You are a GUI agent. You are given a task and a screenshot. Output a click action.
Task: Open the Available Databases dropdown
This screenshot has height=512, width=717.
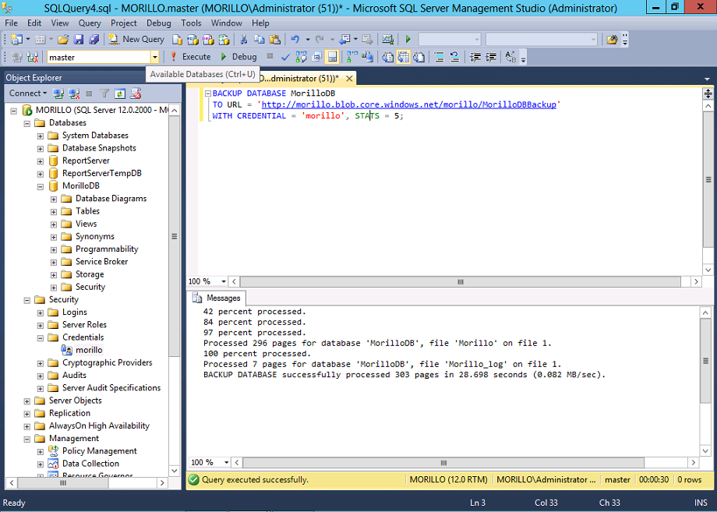click(x=154, y=57)
